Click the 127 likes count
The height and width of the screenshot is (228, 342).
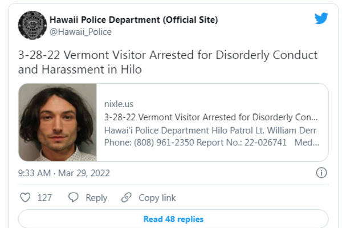coord(44,198)
